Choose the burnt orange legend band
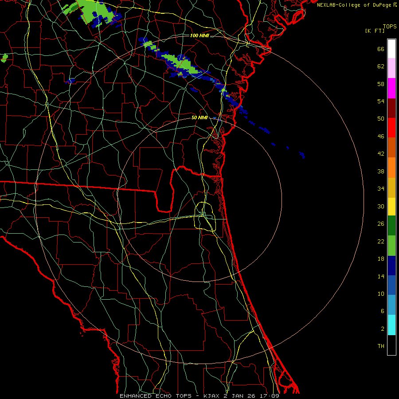399x399 pixels. tap(391, 148)
